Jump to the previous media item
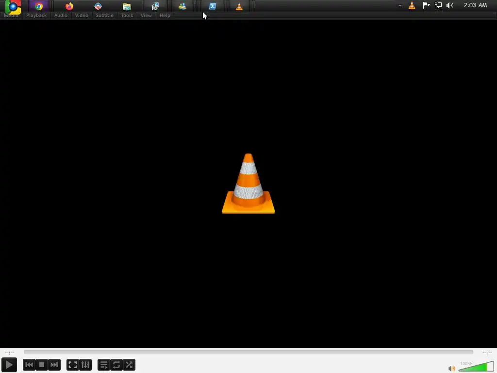This screenshot has height=373, width=497. tap(29, 365)
